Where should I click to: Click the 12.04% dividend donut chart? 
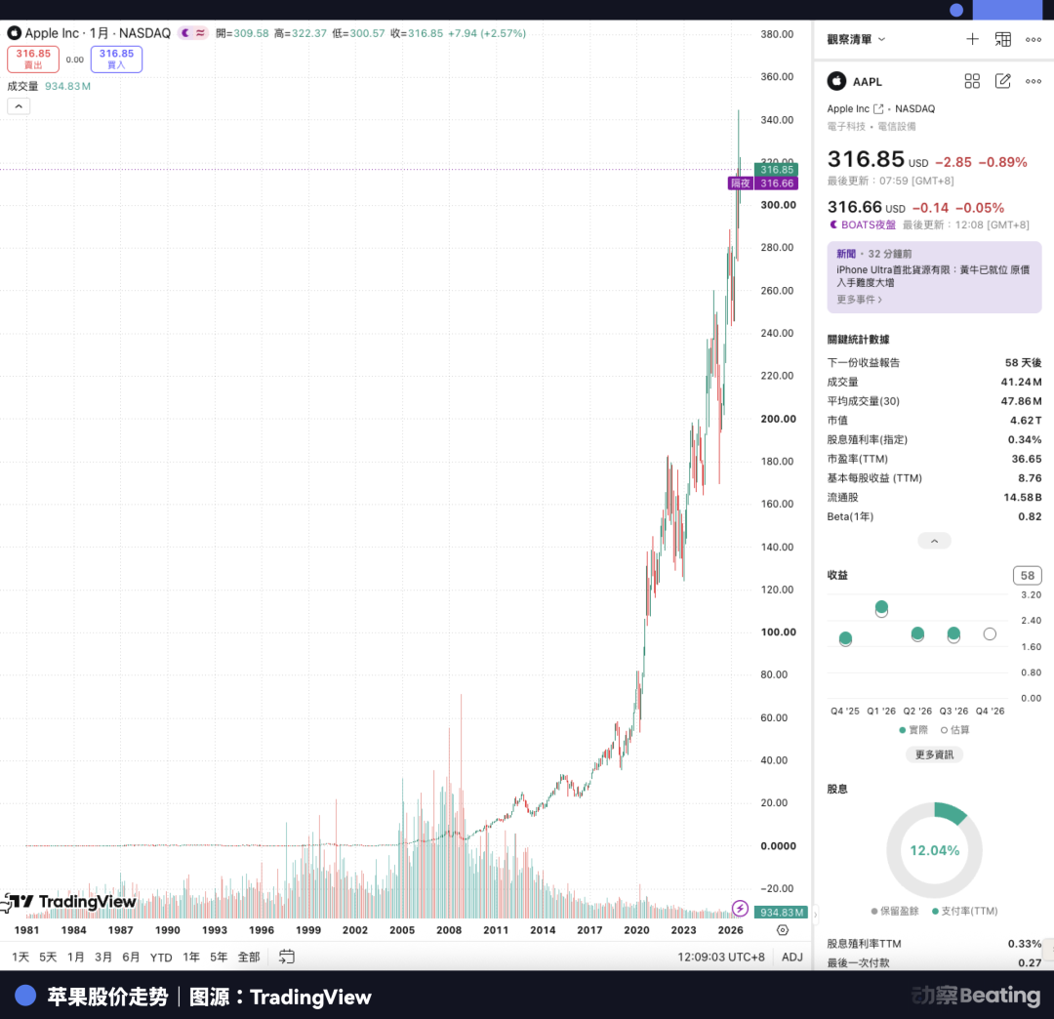[934, 850]
